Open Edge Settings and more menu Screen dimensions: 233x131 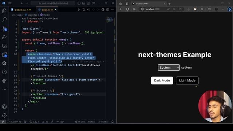223,9
